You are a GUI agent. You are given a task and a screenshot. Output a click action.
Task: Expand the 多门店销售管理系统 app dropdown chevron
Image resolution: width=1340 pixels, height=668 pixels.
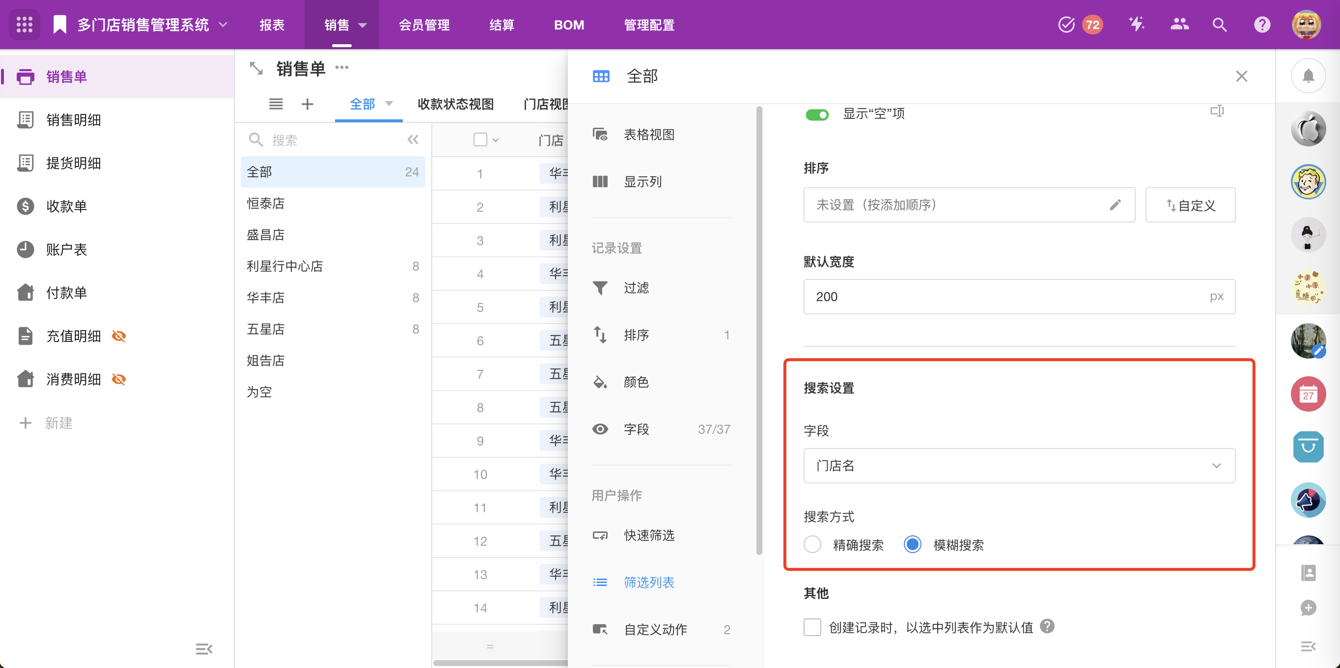tap(223, 25)
